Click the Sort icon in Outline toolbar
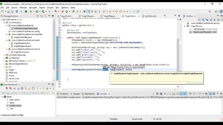This screenshot has height=125, width=223. point(203,20)
